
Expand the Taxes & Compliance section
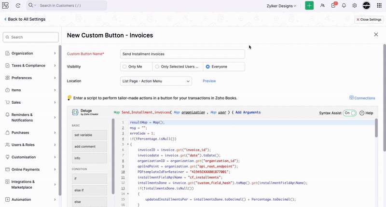point(55,66)
